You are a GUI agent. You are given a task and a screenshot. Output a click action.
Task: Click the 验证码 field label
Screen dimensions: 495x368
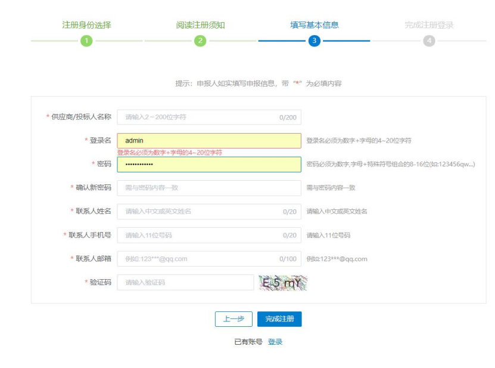(101, 282)
